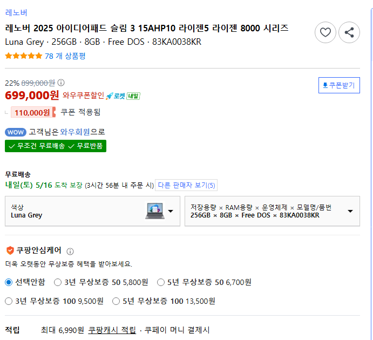Click the 쿠팡안심케어 info icon
Image resolution: width=373 pixels, height=340 pixels.
70,251
